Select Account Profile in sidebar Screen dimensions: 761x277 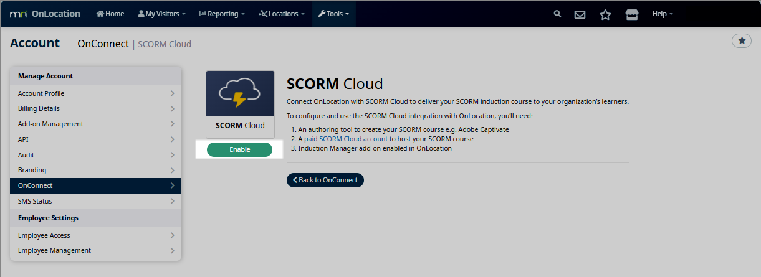pos(95,93)
